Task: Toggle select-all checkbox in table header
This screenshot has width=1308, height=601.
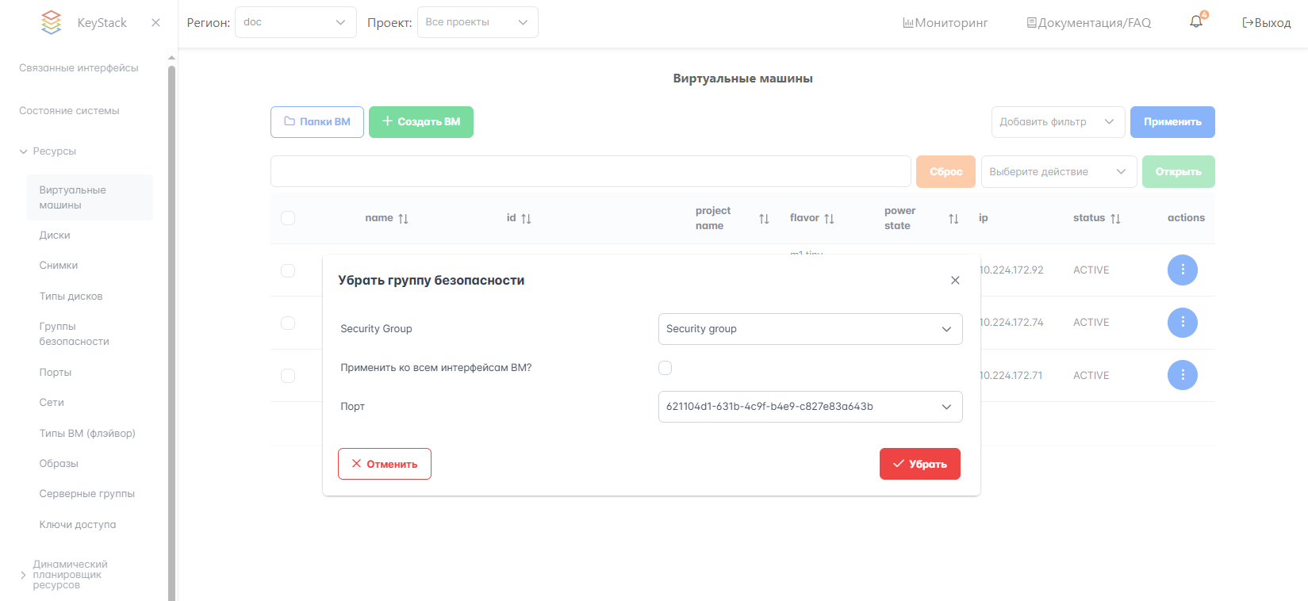Action: point(288,218)
